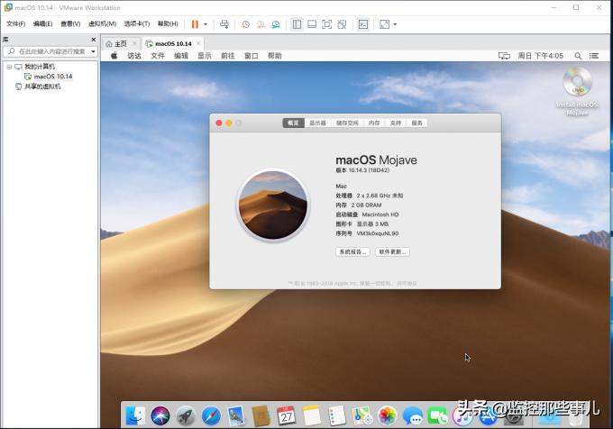Expand the stretch display dropdown arrow
The width and height of the screenshot is (613, 429).
395,24
